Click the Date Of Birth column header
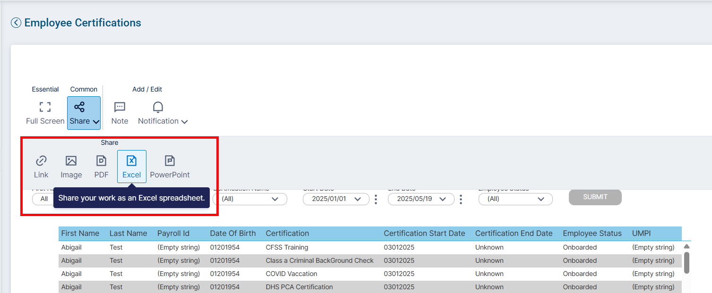Screen dimensions: 712x293 pyautogui.click(x=233, y=234)
